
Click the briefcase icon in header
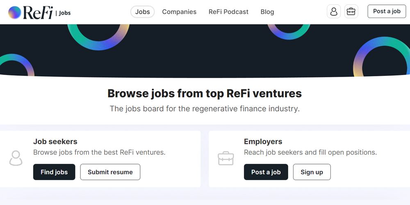[x=351, y=11]
